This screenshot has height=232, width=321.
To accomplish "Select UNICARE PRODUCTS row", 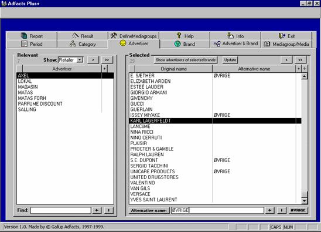I will click(215, 172).
